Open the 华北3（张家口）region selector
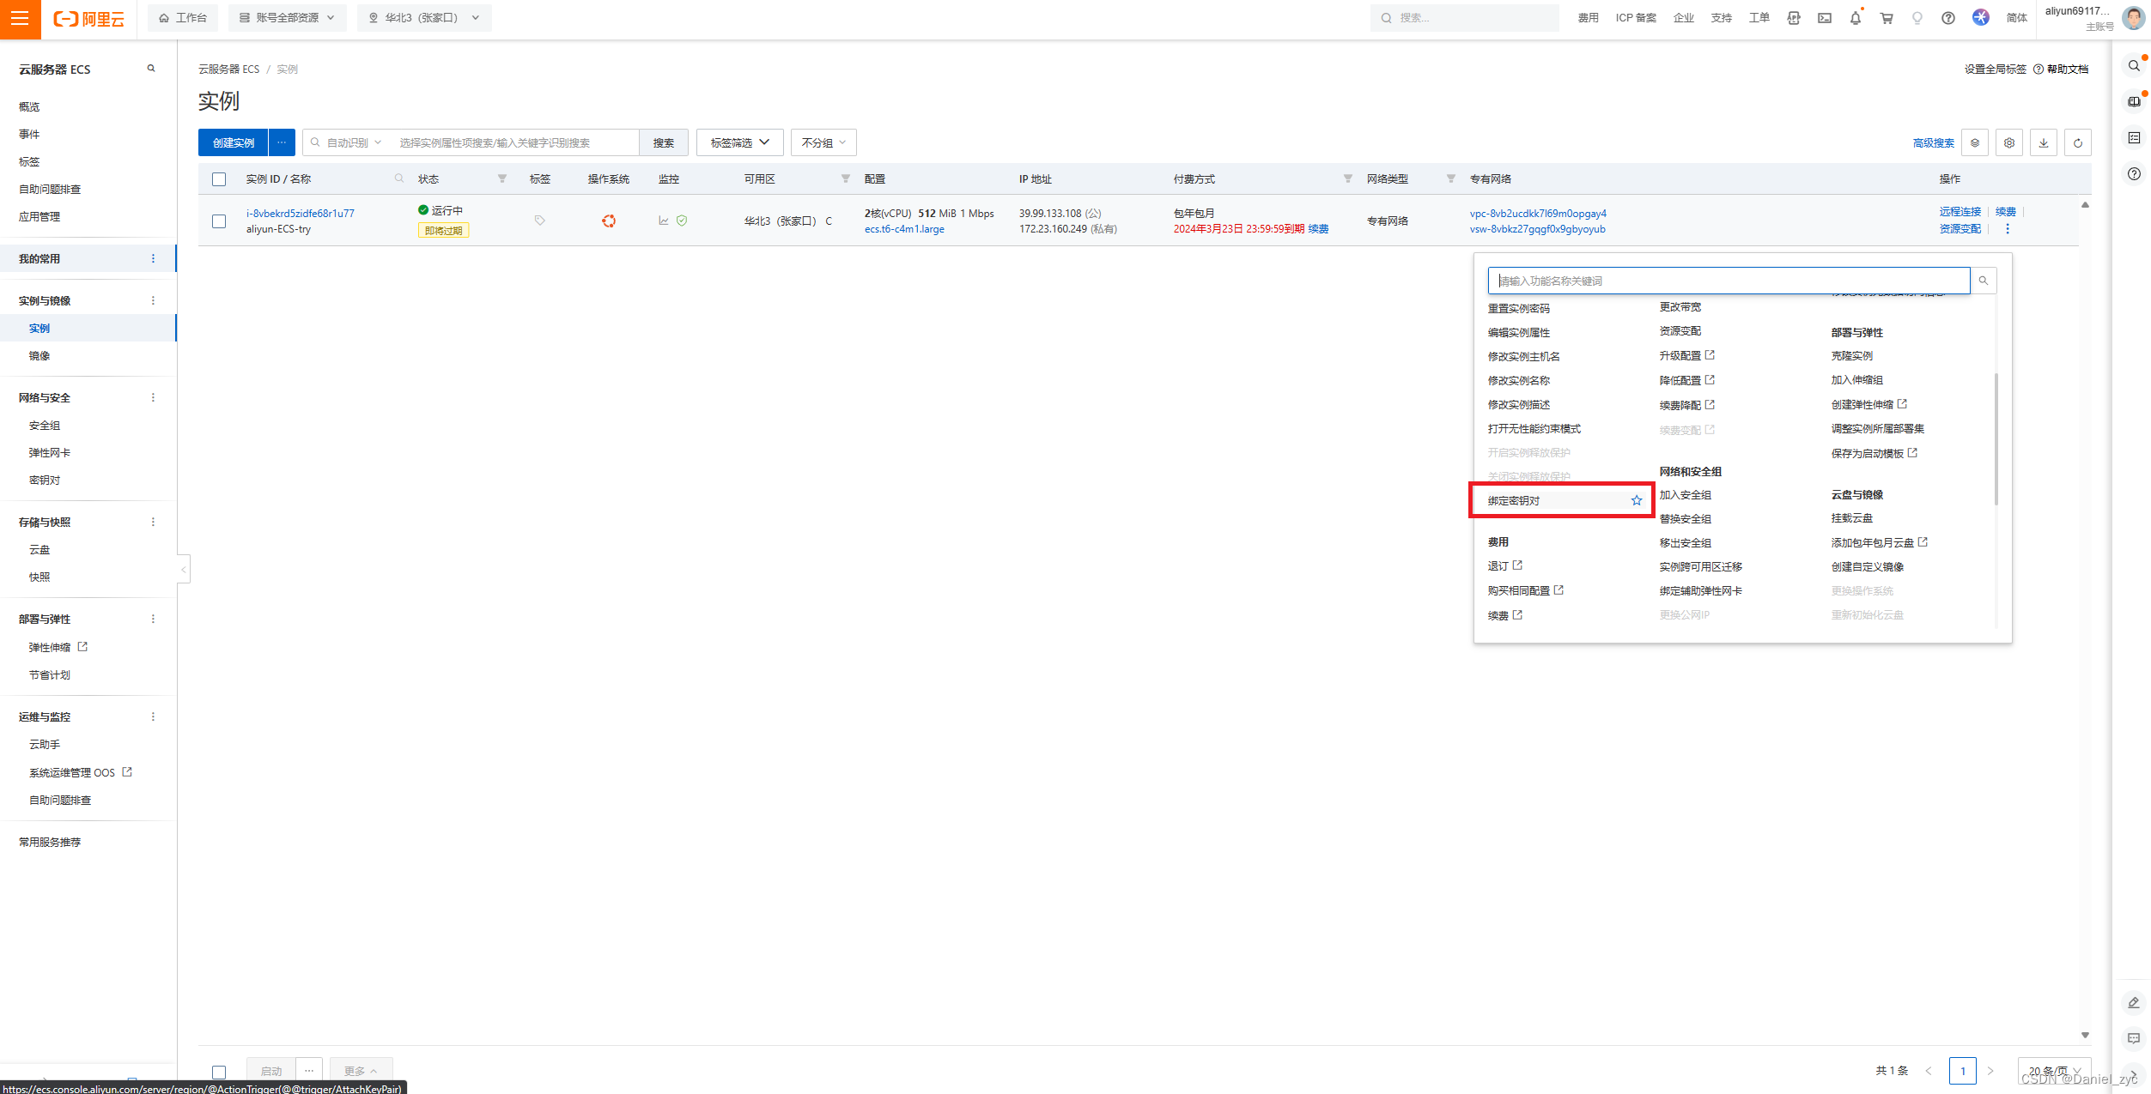This screenshot has height=1094, width=2151. (424, 18)
